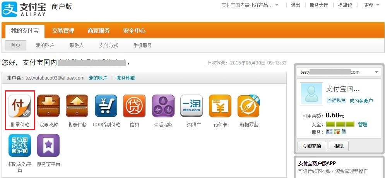
Task: Open the 信贷 loan icon
Action: pos(134,106)
